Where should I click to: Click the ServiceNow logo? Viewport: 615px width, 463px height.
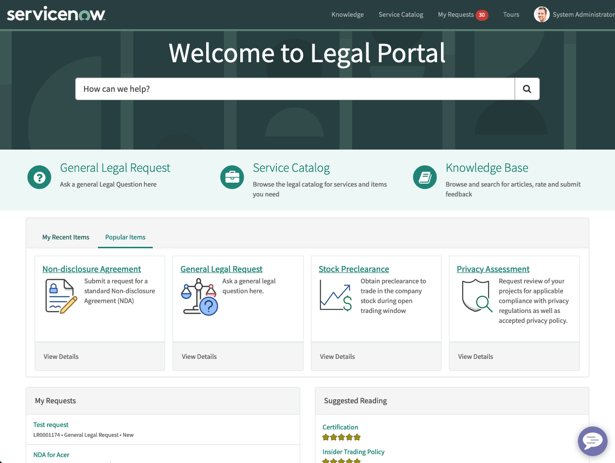point(56,14)
